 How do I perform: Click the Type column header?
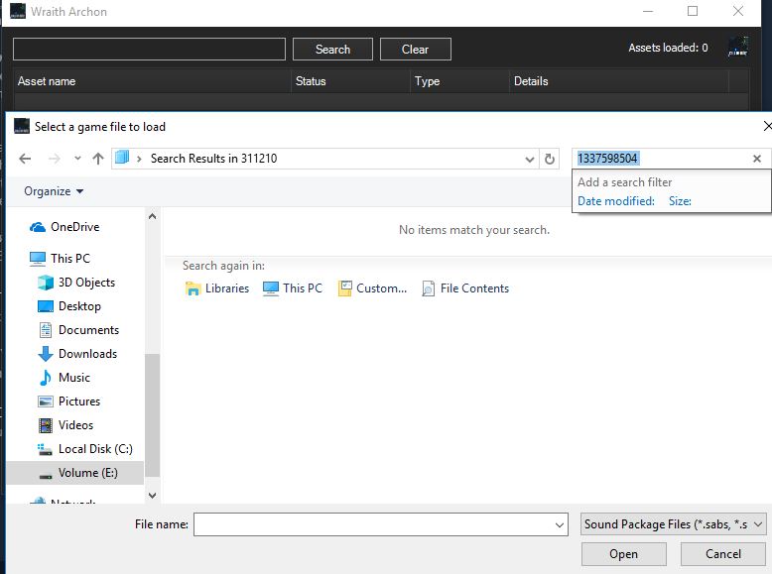[x=460, y=81]
